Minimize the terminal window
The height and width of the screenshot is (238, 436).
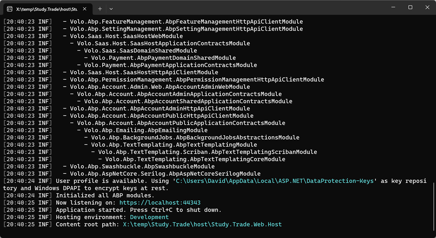391,7
